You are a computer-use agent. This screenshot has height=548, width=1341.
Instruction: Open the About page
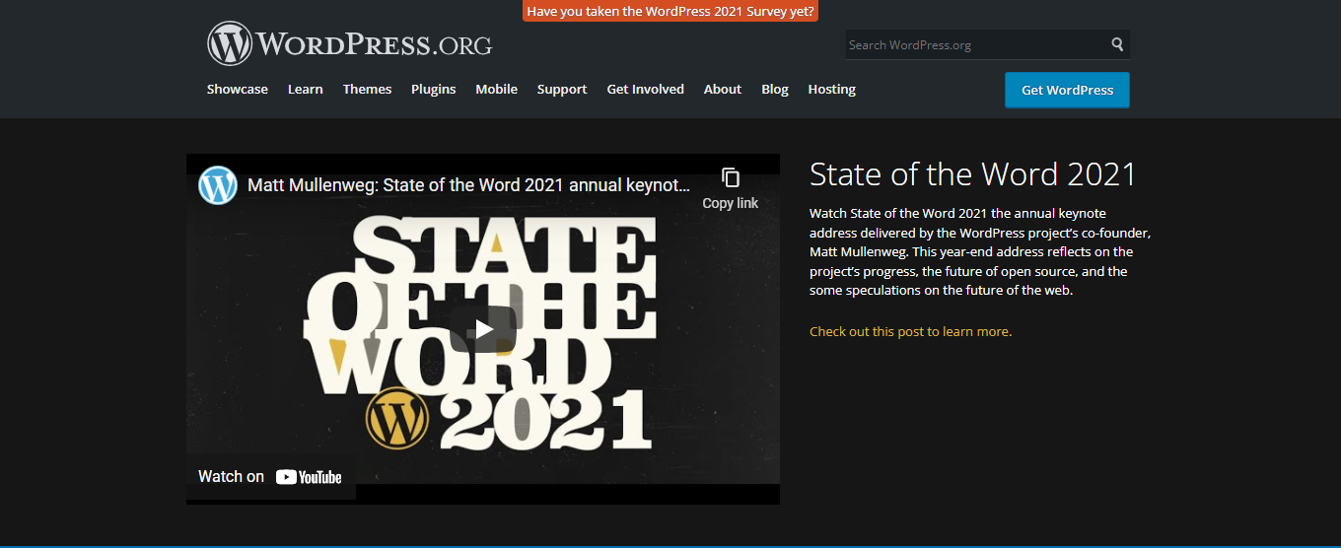tap(722, 89)
